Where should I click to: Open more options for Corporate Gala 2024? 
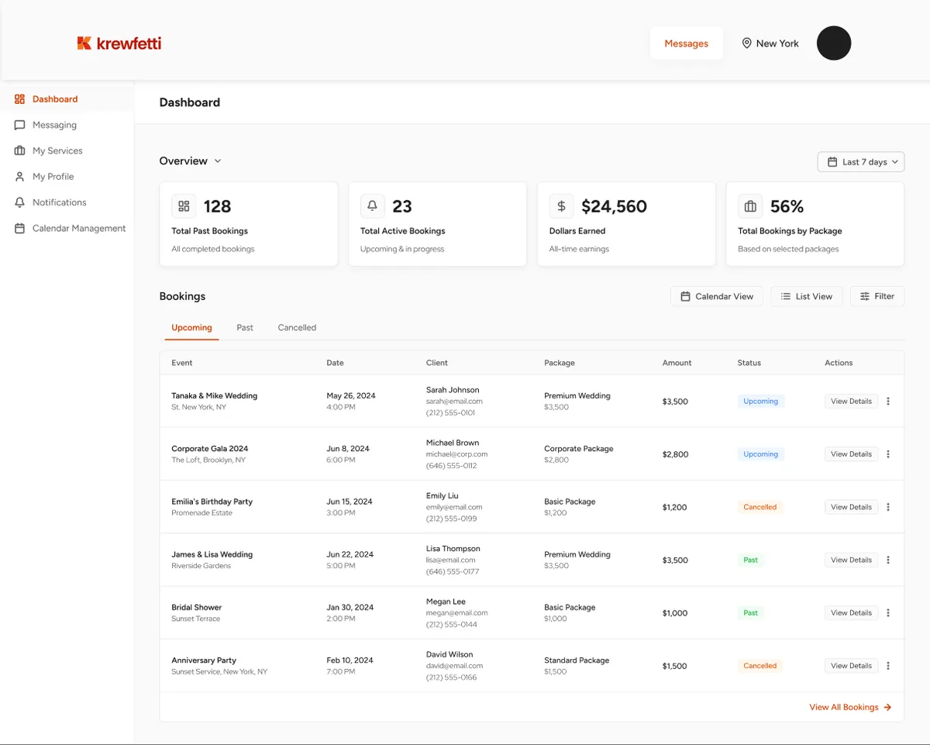point(888,454)
